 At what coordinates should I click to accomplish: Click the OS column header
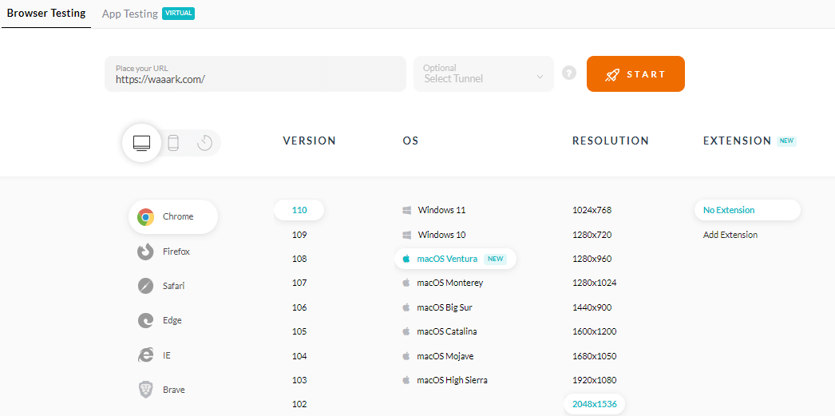410,141
